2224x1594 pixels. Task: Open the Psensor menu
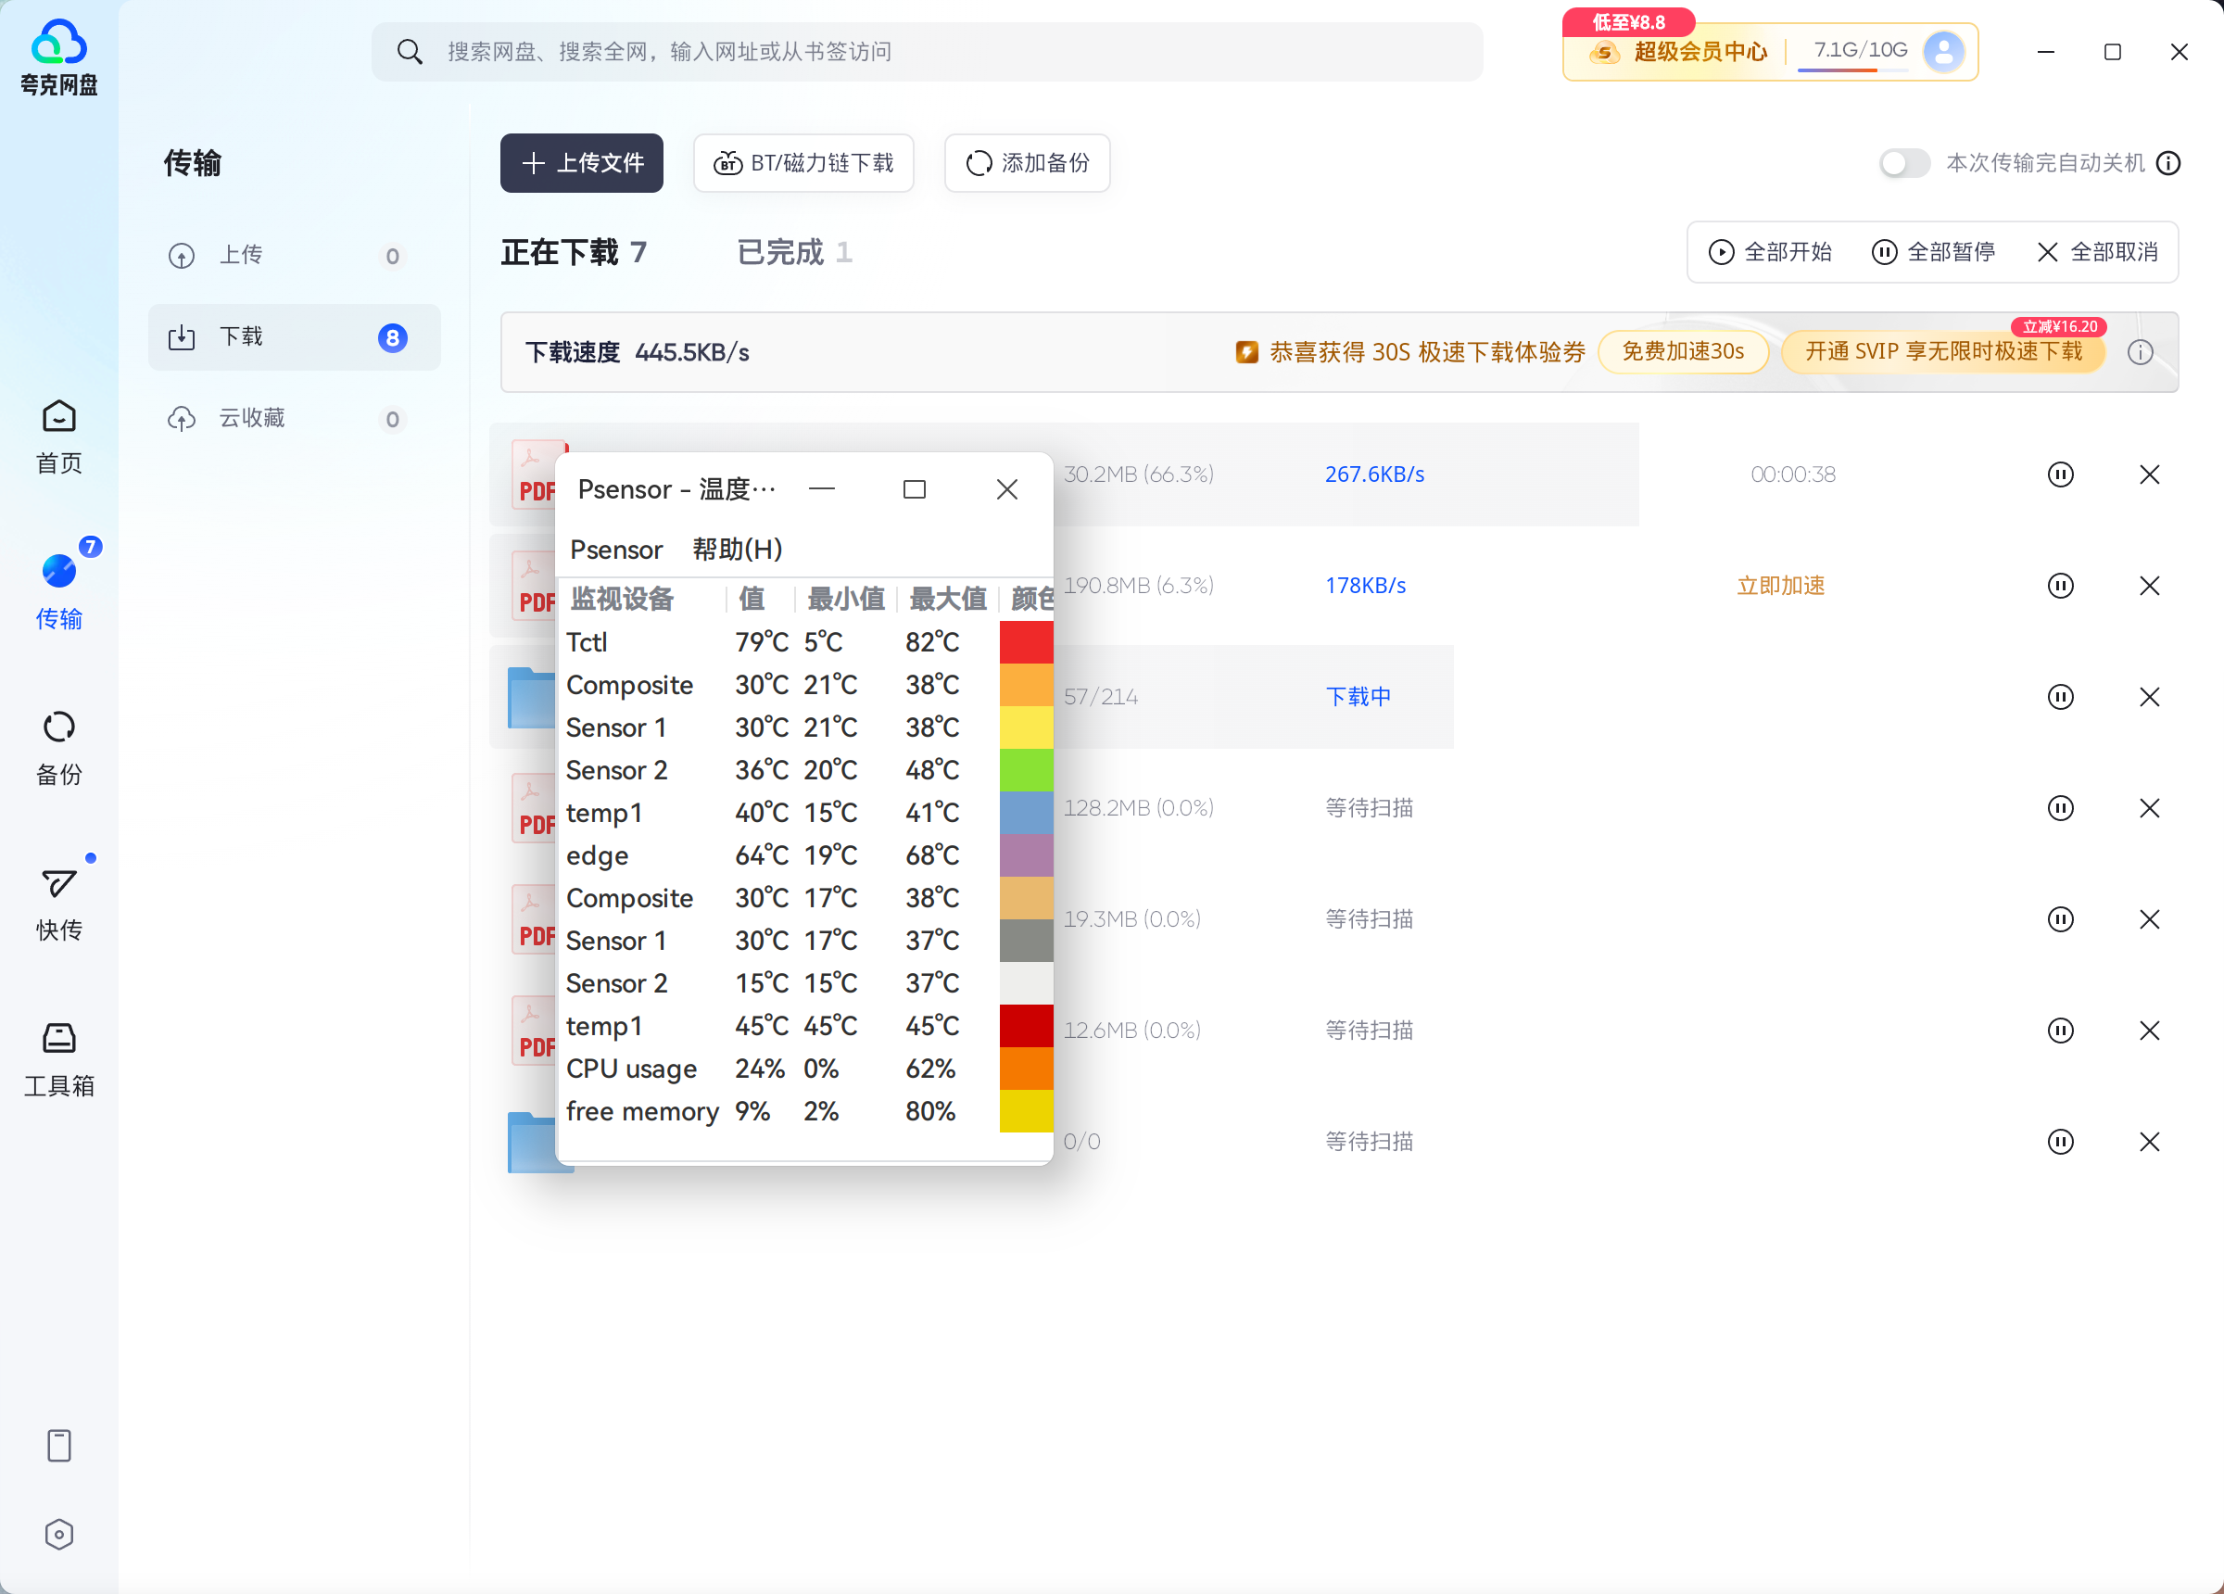coord(616,550)
